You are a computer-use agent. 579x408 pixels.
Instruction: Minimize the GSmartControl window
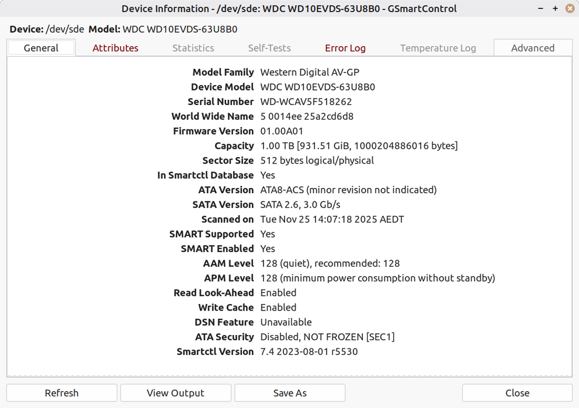pyautogui.click(x=541, y=9)
